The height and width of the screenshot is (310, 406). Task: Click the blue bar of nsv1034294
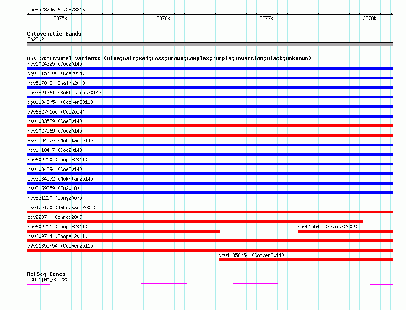click(x=210, y=174)
